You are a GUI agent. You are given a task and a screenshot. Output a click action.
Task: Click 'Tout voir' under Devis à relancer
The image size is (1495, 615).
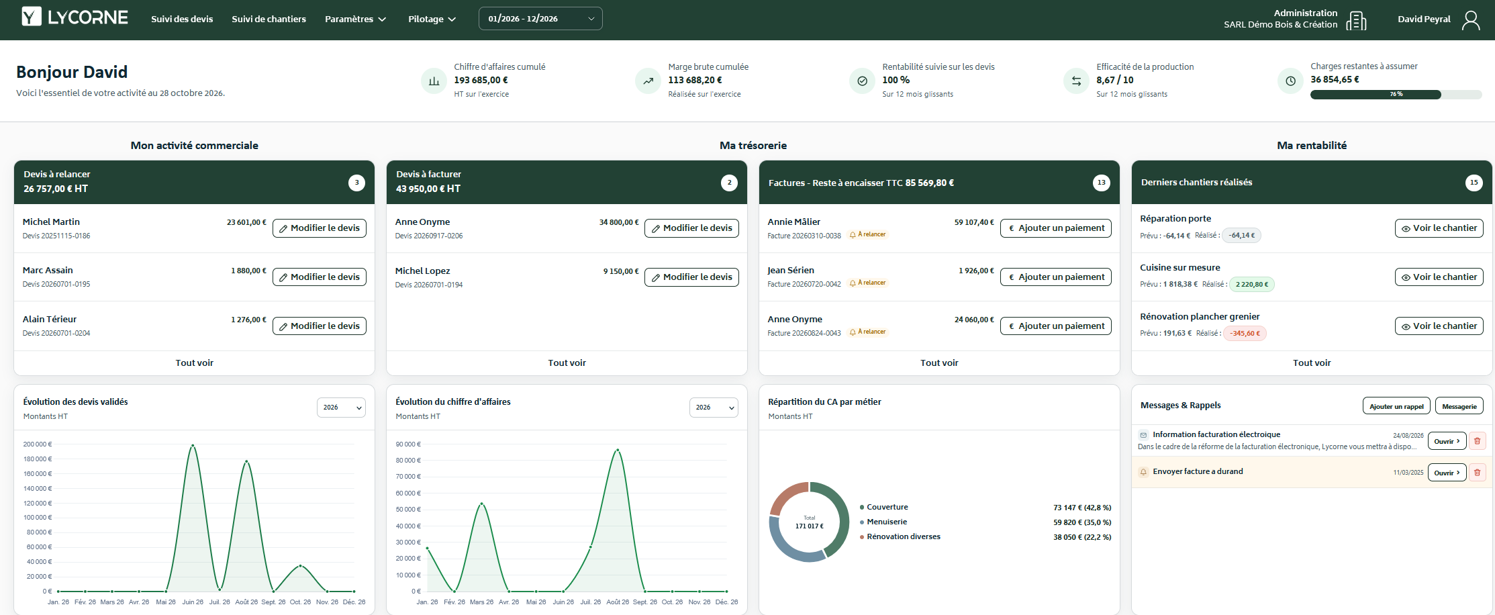tap(195, 363)
